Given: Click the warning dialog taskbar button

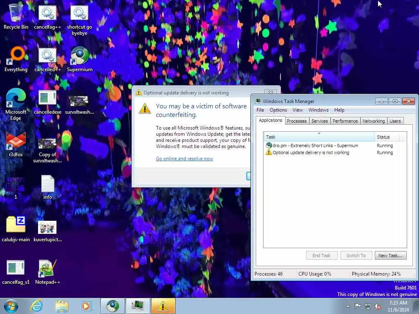Looking at the screenshot, I should (x=163, y=306).
